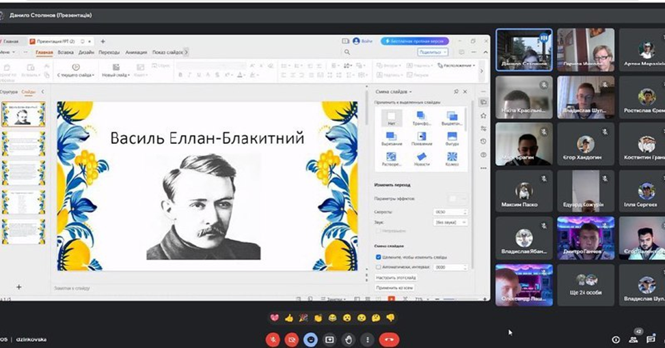Switch to 'Структура' outline tab
This screenshot has height=348, width=665.
[8, 91]
